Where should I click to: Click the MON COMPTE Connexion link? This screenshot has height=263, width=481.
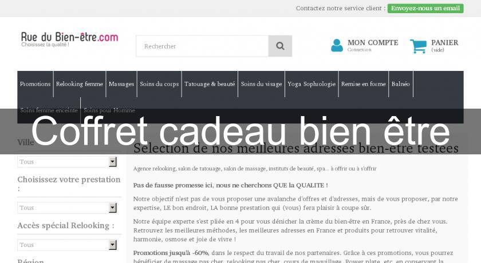(372, 45)
